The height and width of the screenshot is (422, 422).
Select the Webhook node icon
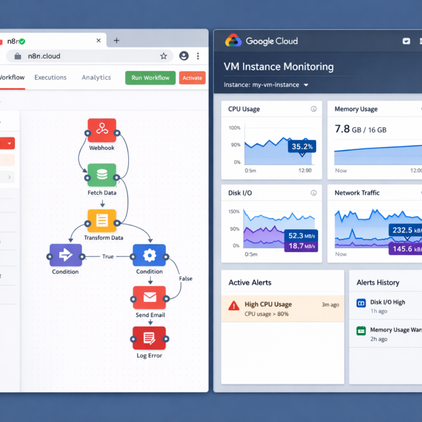point(102,130)
